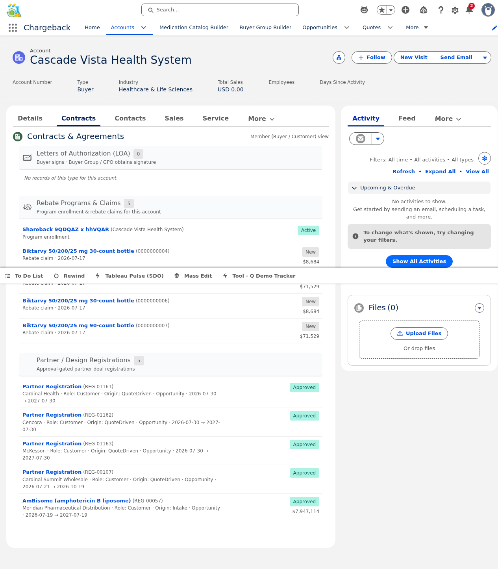Switch to the Details tab
This screenshot has width=498, height=569.
point(30,118)
